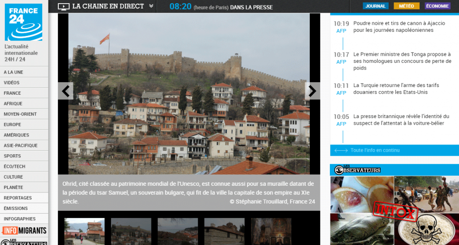Click Toute l'info en continu
459x245 pixels.
375,150
